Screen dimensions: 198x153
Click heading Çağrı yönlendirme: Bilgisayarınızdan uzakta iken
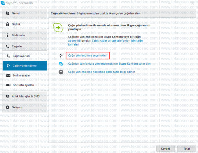pyautogui.click(x=95, y=13)
